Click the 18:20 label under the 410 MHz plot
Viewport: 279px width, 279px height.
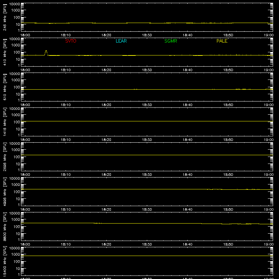(106, 70)
